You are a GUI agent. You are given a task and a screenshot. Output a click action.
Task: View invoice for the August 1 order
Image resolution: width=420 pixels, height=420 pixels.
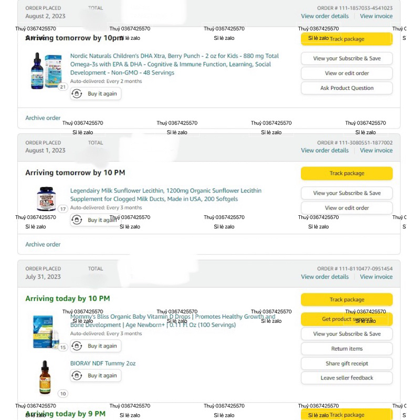376,151
